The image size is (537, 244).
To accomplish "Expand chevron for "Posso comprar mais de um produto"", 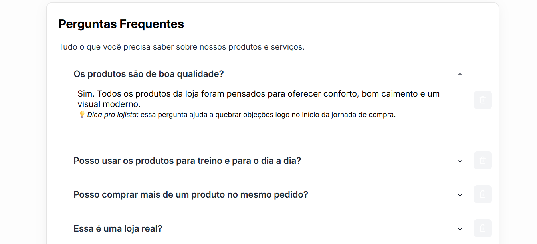I will (x=460, y=195).
